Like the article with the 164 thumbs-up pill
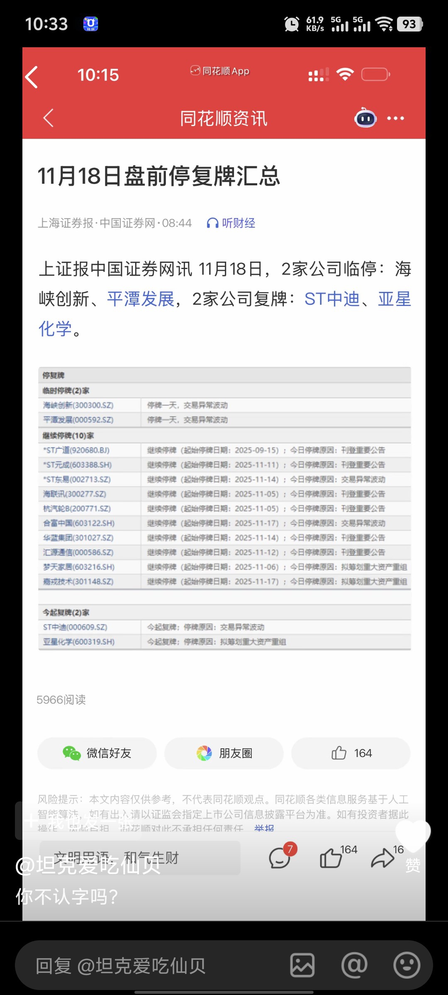This screenshot has height=995, width=448. pos(351,753)
